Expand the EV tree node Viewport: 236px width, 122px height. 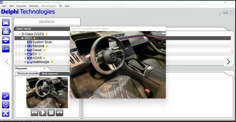(25, 54)
